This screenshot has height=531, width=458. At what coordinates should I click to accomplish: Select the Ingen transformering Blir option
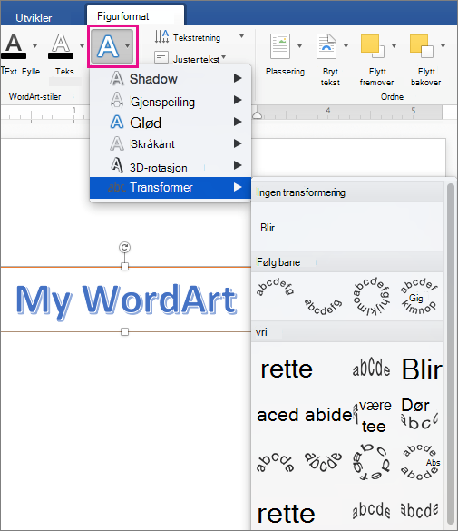(x=268, y=228)
